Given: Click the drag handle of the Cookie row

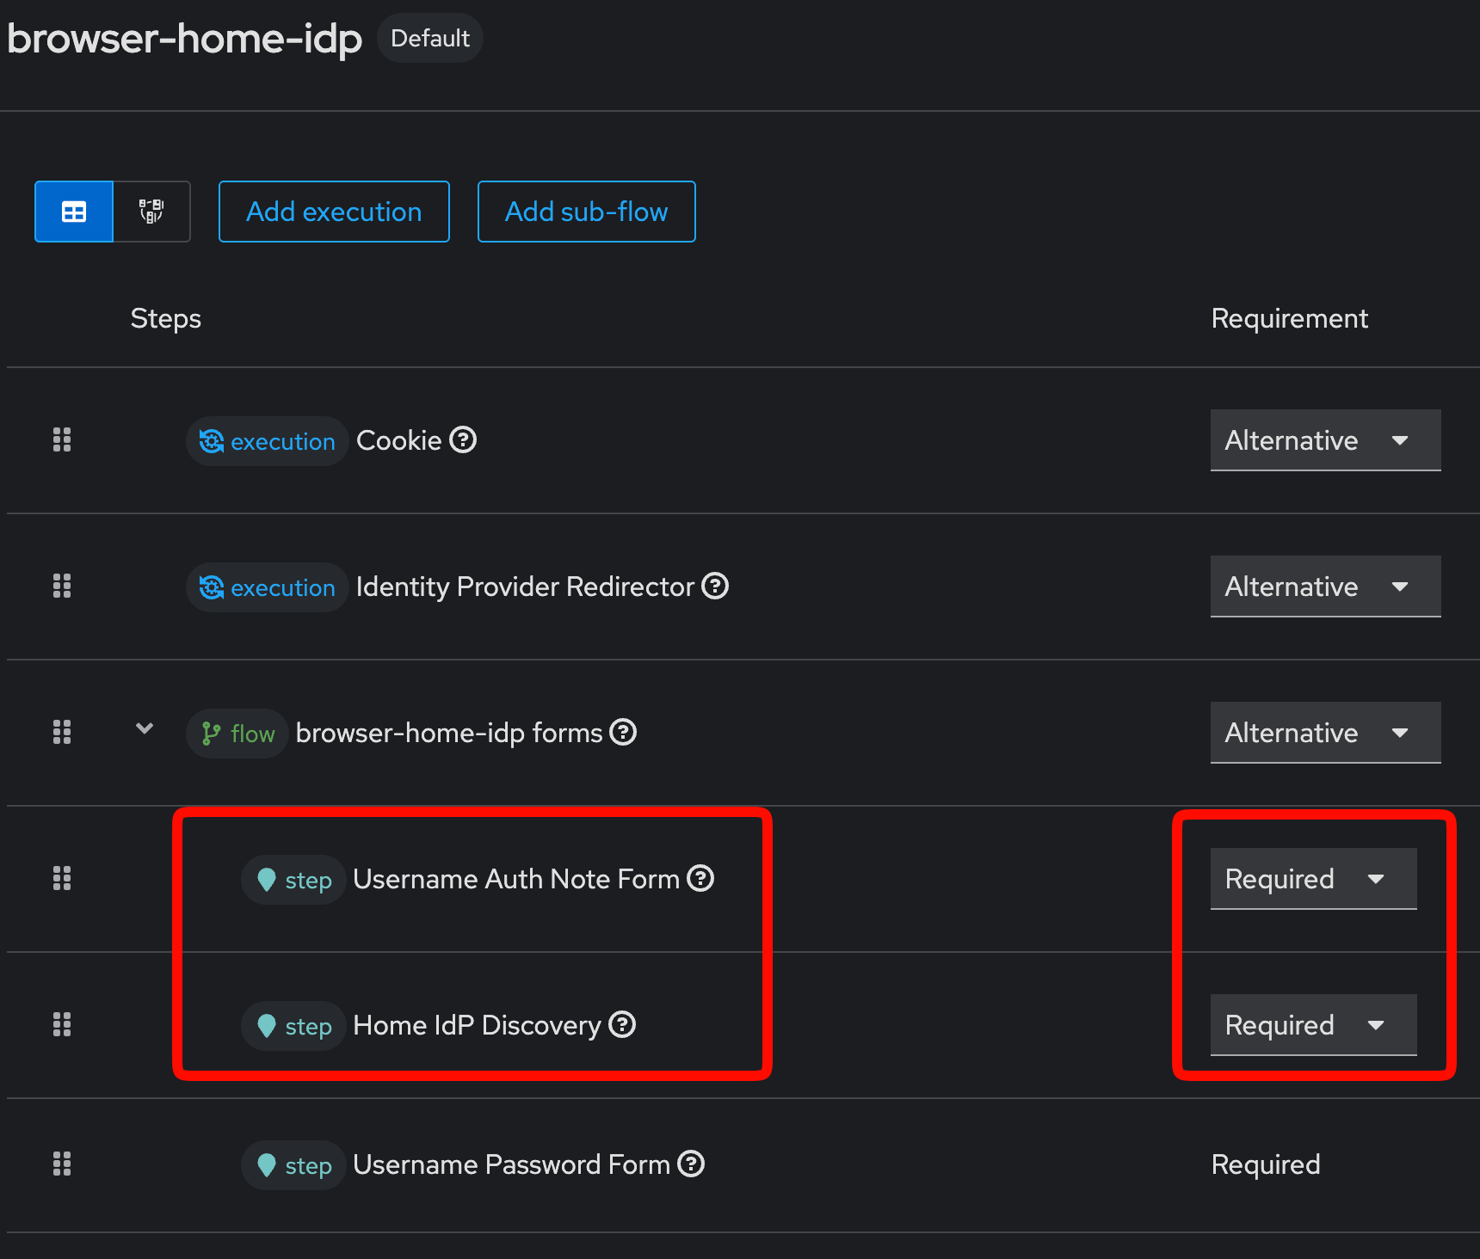Looking at the screenshot, I should 61,440.
